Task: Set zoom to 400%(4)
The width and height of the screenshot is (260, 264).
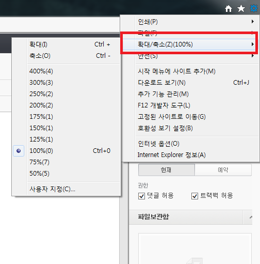Action: (66, 71)
